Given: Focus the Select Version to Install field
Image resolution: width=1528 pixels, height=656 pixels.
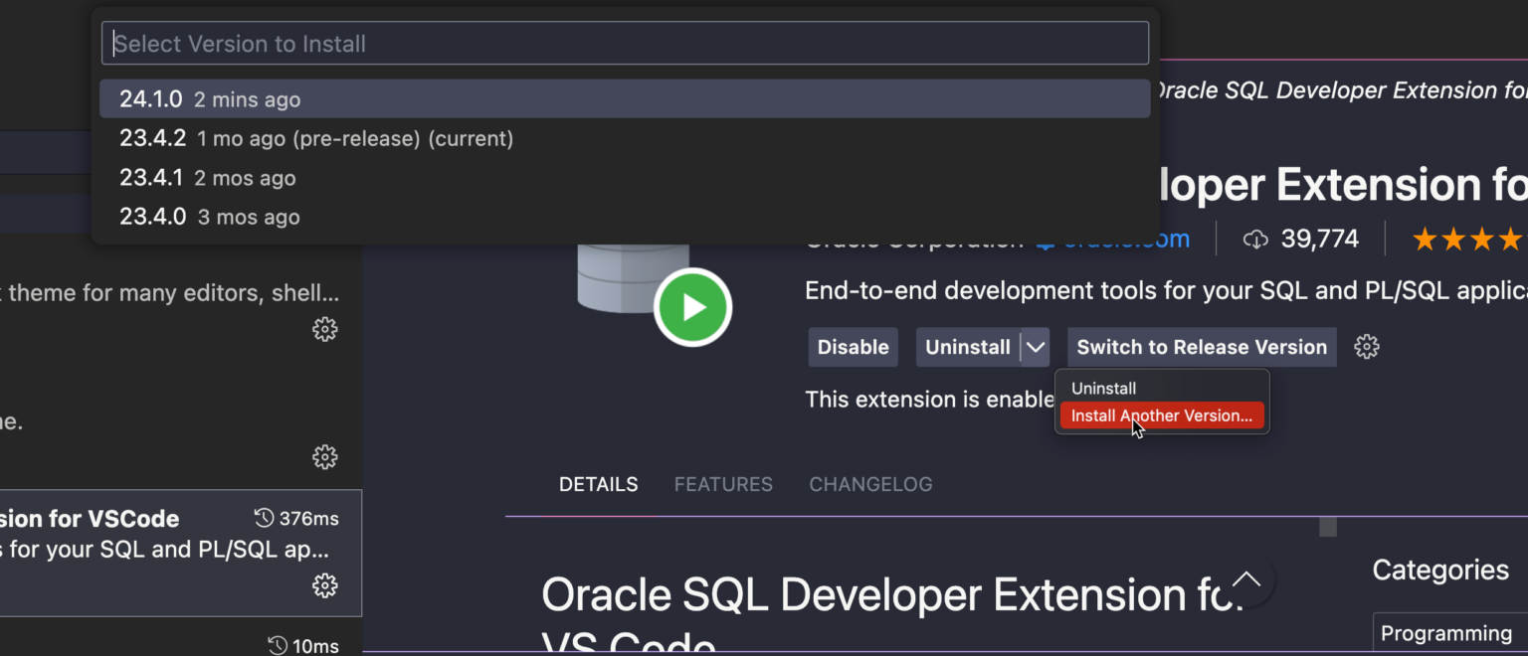Looking at the screenshot, I should point(625,44).
